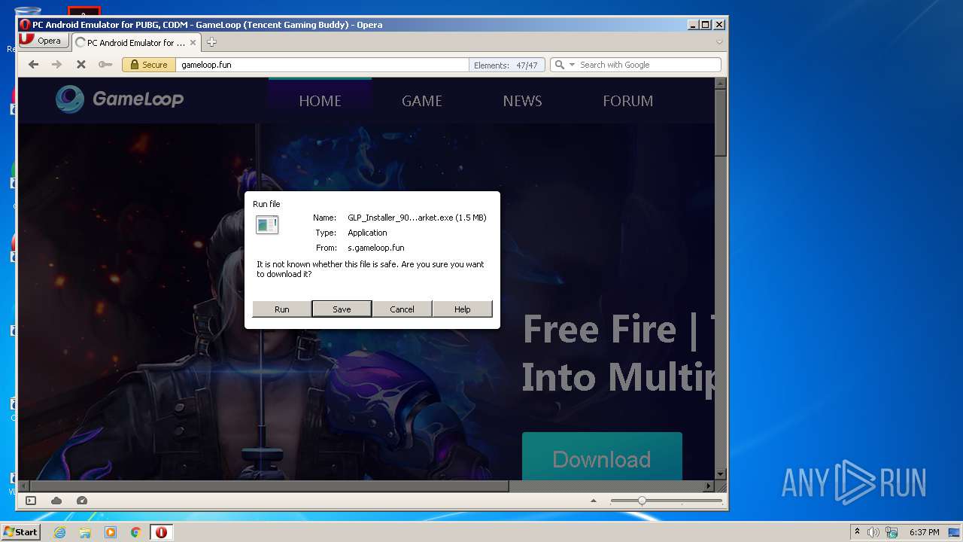Open the Opera main menu button

44,41
